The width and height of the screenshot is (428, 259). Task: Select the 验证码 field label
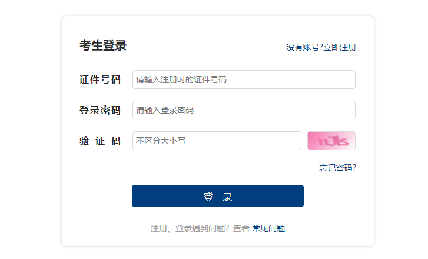pos(100,141)
